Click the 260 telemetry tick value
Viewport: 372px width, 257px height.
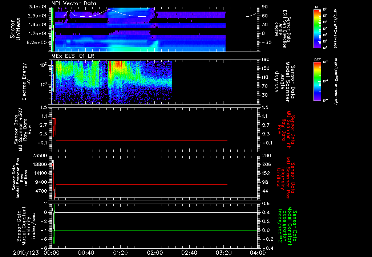[266, 155]
